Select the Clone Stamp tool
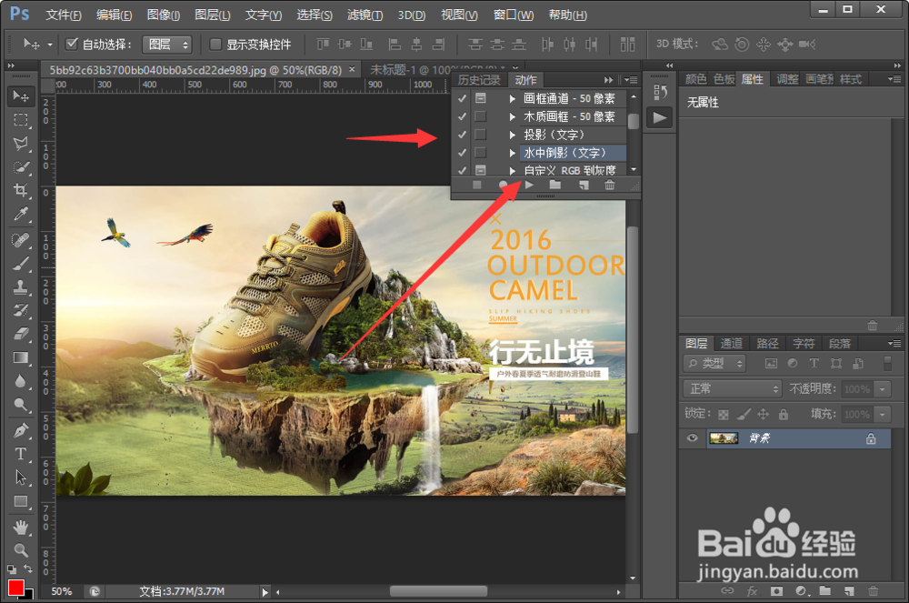The image size is (909, 603). [x=21, y=286]
